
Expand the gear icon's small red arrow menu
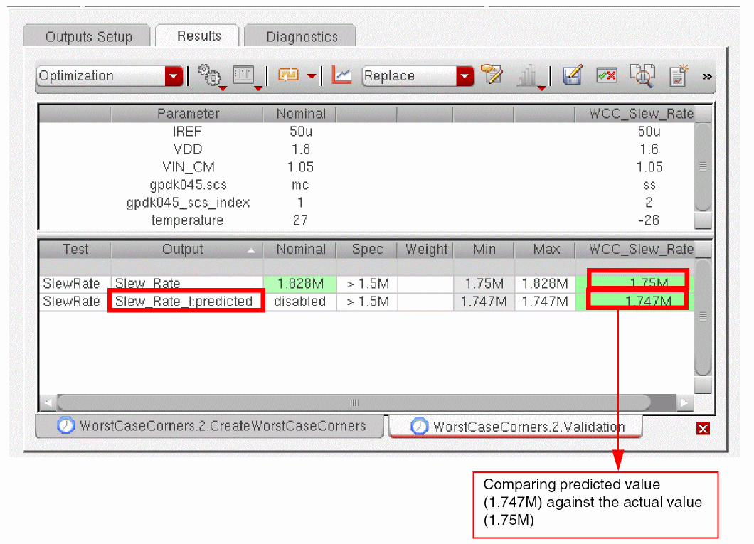223,88
